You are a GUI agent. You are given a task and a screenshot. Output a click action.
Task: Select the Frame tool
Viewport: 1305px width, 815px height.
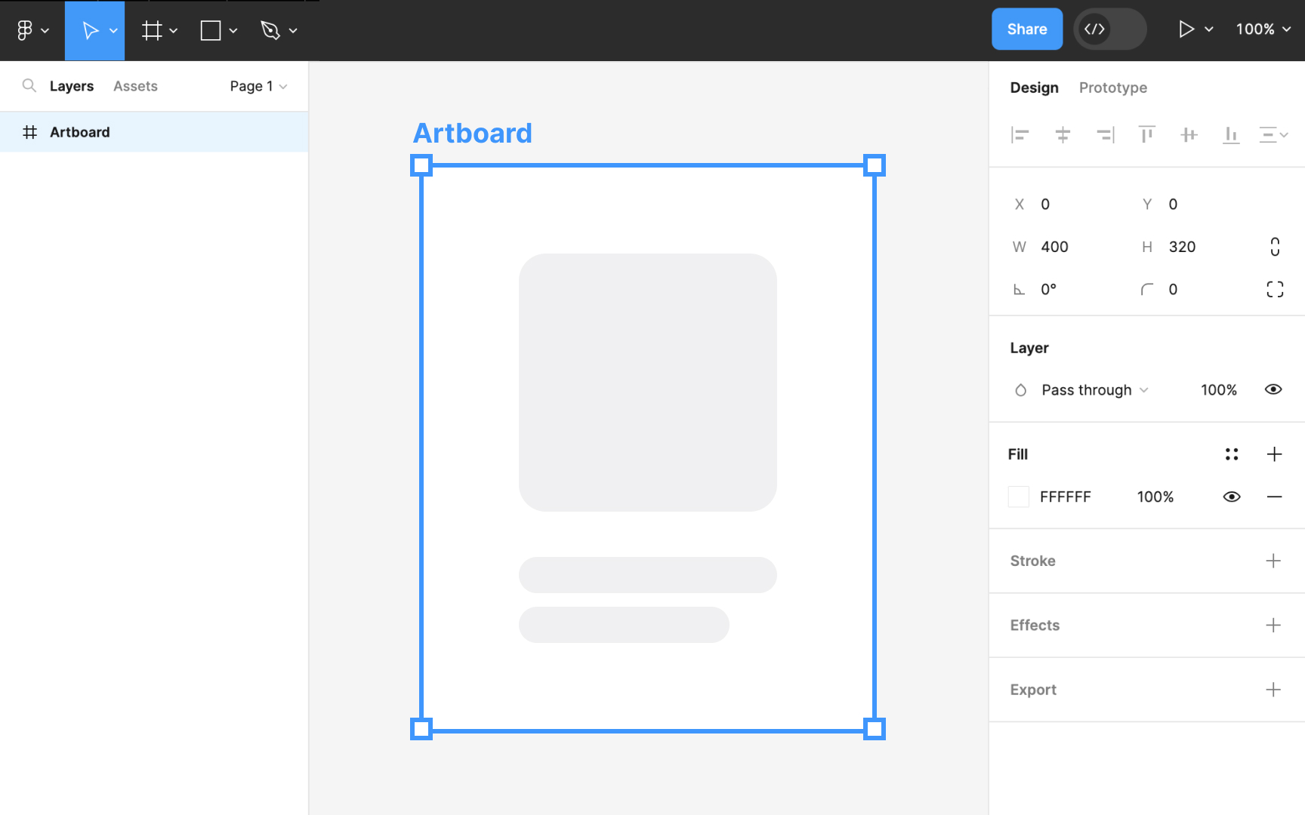click(x=152, y=30)
